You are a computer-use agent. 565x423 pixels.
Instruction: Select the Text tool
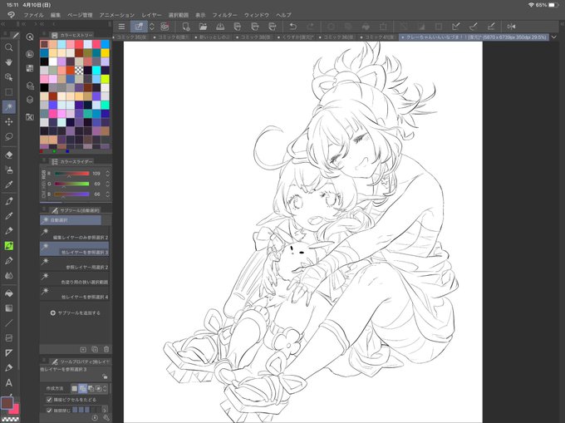click(x=9, y=382)
